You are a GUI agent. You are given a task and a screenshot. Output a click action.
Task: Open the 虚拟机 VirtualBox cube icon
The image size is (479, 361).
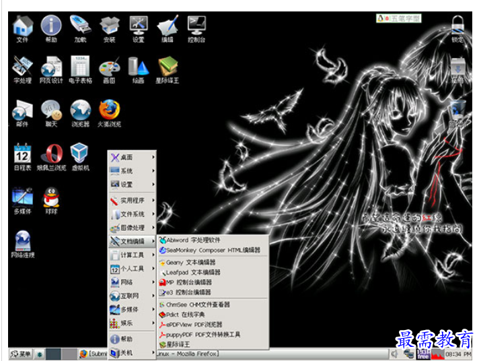click(80, 157)
